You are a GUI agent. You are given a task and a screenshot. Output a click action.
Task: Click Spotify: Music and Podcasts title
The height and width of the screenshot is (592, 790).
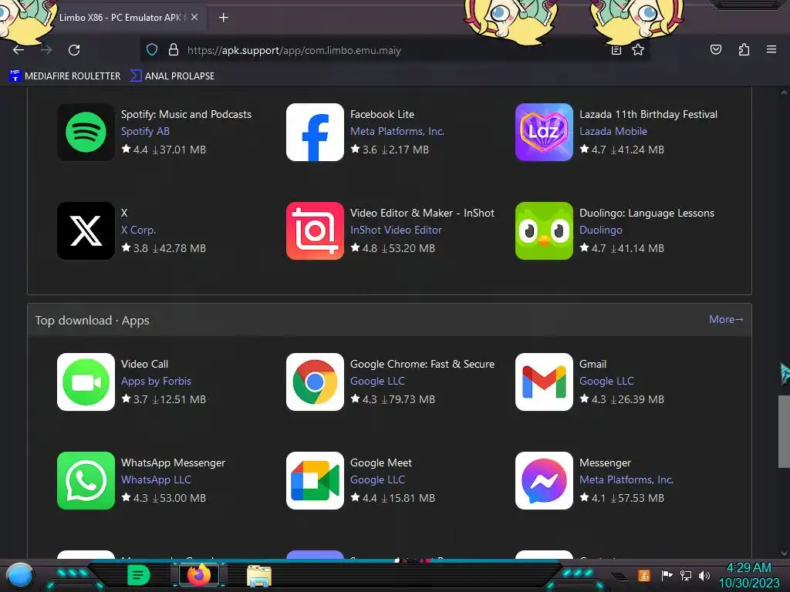(x=186, y=114)
